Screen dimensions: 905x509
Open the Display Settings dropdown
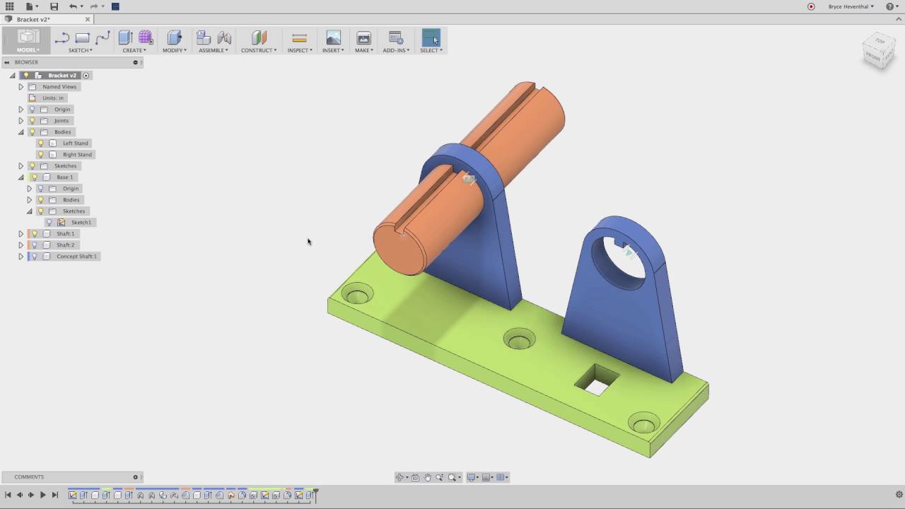pos(472,477)
